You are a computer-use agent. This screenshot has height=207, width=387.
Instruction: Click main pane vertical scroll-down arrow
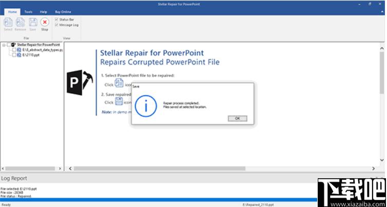382,160
